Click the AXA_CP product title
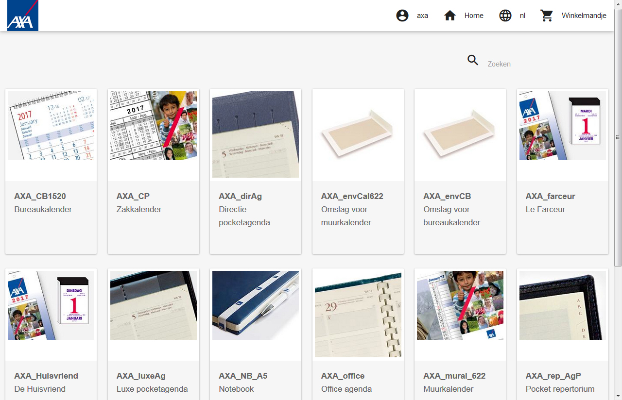Screen dimensions: 622x400 point(133,196)
